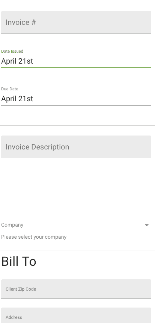Open the Company dropdown arrow
This screenshot has width=158, height=323.
[147, 225]
